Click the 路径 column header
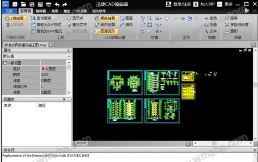This screenshot has height=162, width=258. pos(42,106)
